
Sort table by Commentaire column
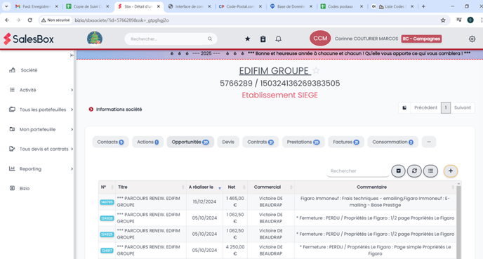pyautogui.click(x=375, y=187)
